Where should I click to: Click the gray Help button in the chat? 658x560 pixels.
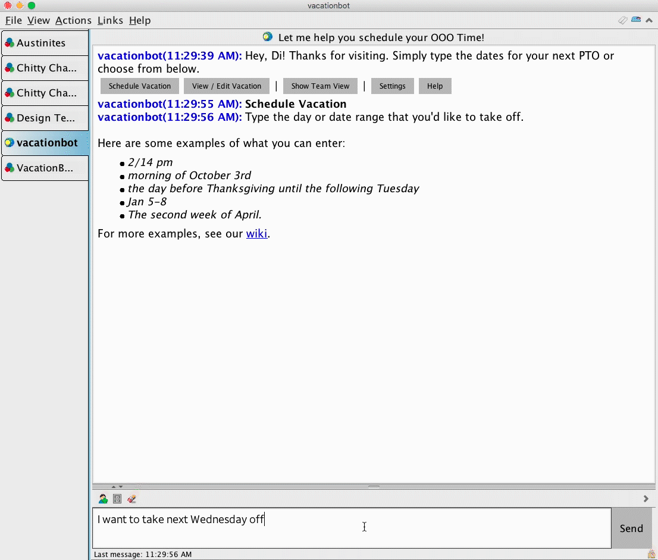click(435, 86)
